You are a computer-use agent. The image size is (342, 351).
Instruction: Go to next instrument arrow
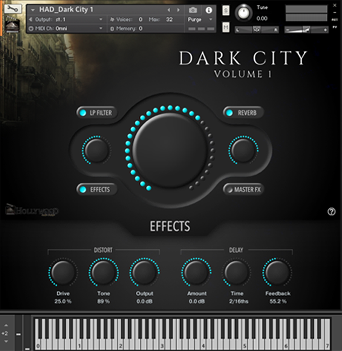pos(178,10)
